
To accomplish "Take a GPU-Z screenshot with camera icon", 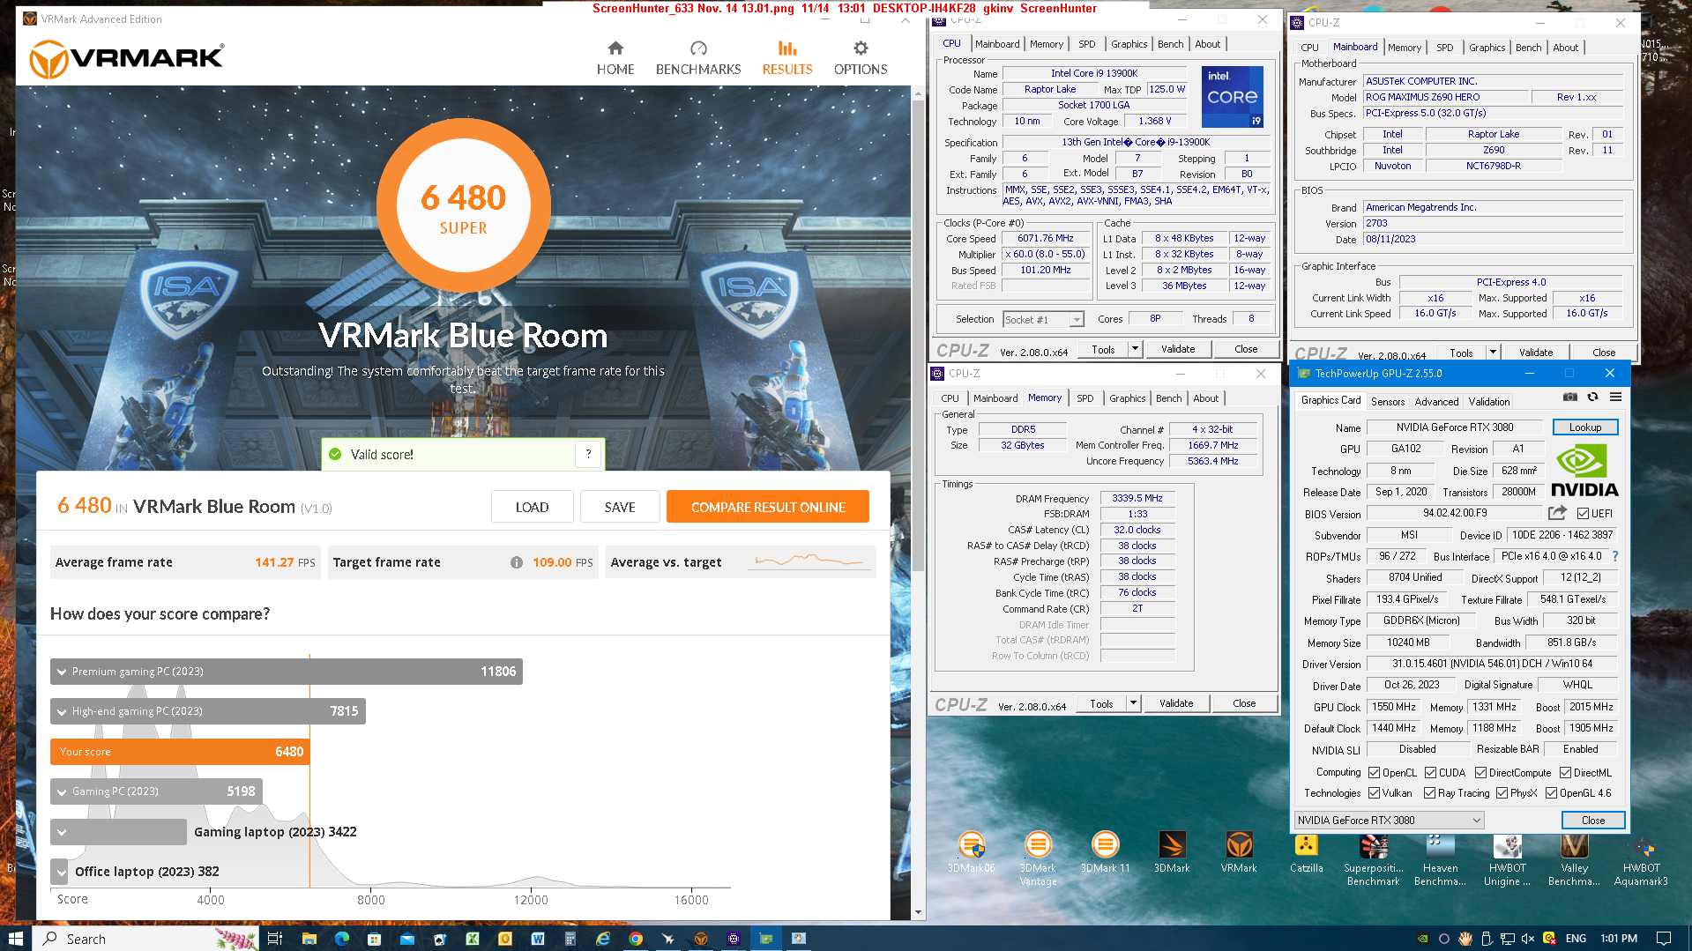I will click(x=1570, y=397).
